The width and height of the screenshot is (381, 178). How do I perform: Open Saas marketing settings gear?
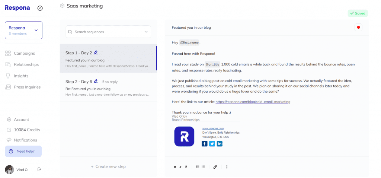(x=62, y=6)
